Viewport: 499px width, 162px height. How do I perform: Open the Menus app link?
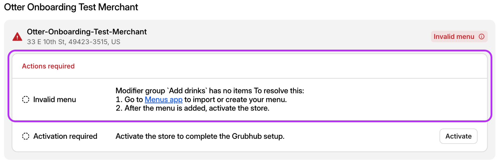pyautogui.click(x=163, y=100)
